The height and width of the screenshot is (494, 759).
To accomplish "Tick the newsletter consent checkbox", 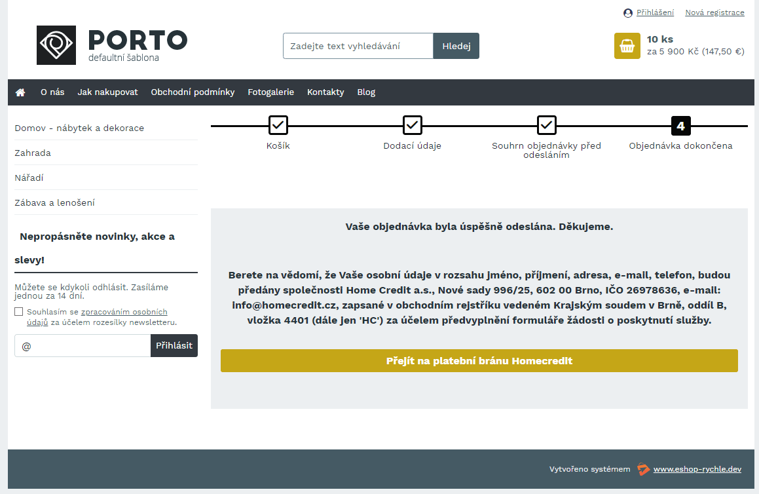I will pos(19,312).
